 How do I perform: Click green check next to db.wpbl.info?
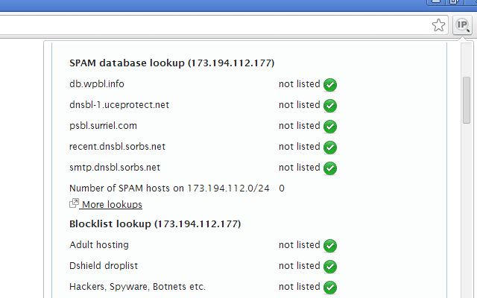(330, 85)
